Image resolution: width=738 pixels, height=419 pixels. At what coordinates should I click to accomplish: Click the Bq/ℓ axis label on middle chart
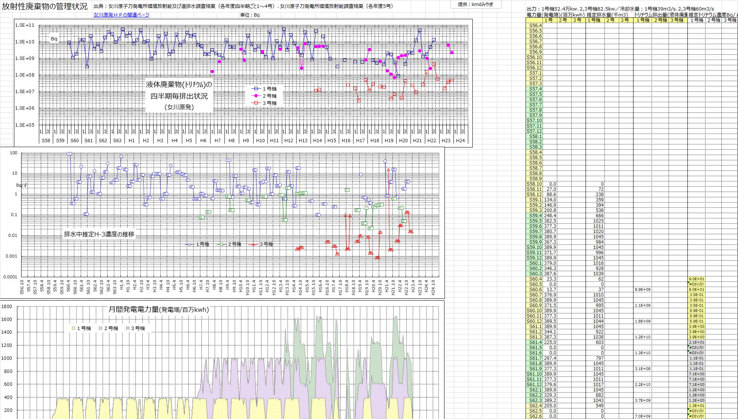tap(22, 185)
